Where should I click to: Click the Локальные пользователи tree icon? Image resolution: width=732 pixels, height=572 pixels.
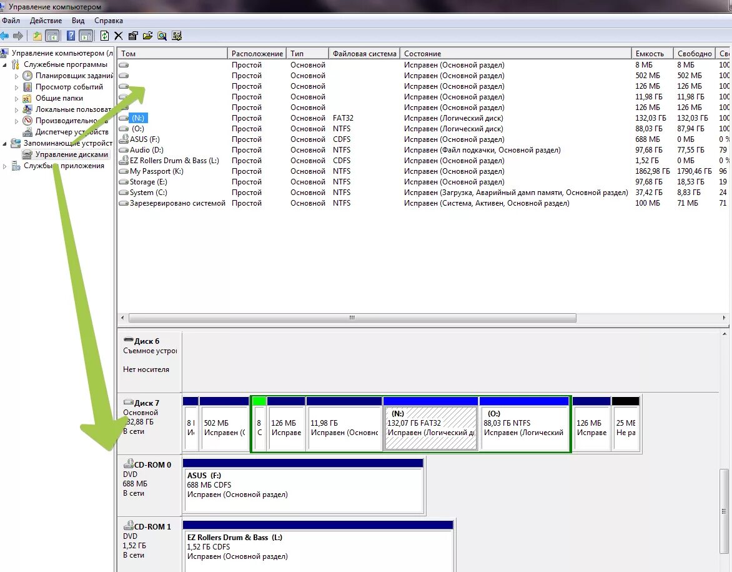pos(27,109)
